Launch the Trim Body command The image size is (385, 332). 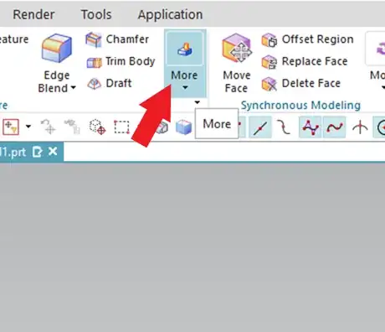[121, 61]
